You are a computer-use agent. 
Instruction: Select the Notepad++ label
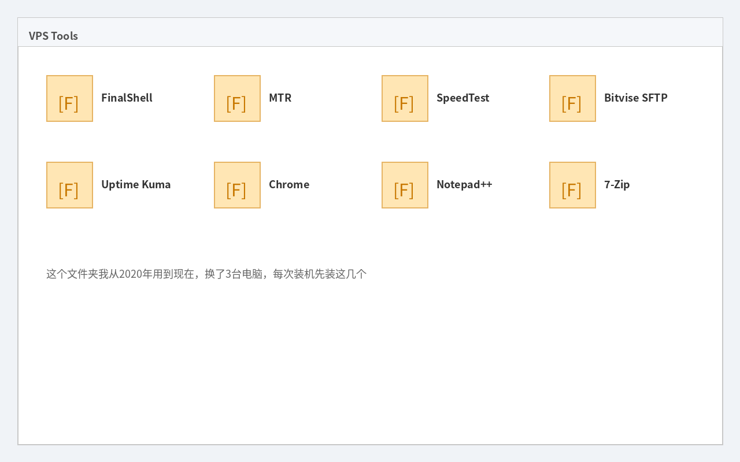click(x=464, y=184)
